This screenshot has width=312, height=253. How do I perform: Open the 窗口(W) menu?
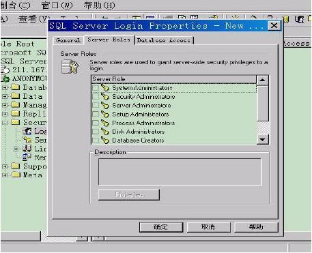[57, 5]
